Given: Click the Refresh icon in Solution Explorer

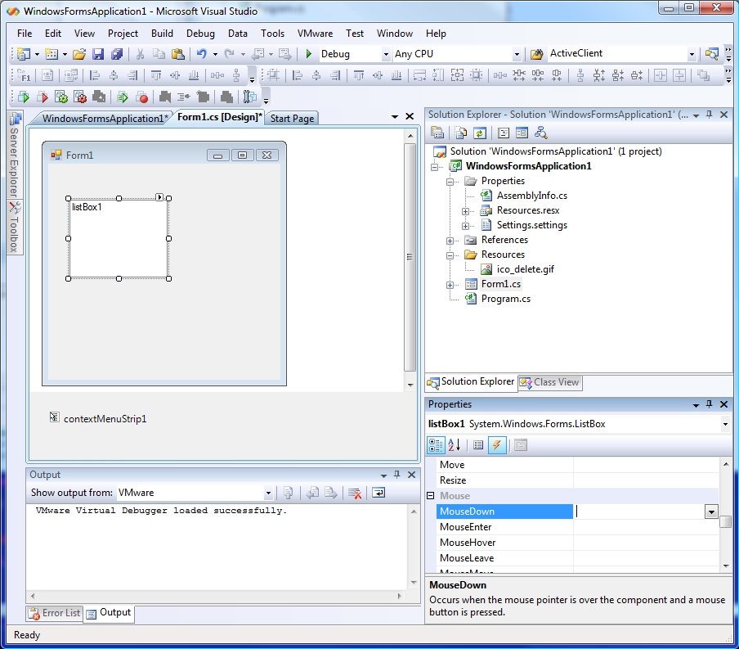Looking at the screenshot, I should click(x=480, y=133).
